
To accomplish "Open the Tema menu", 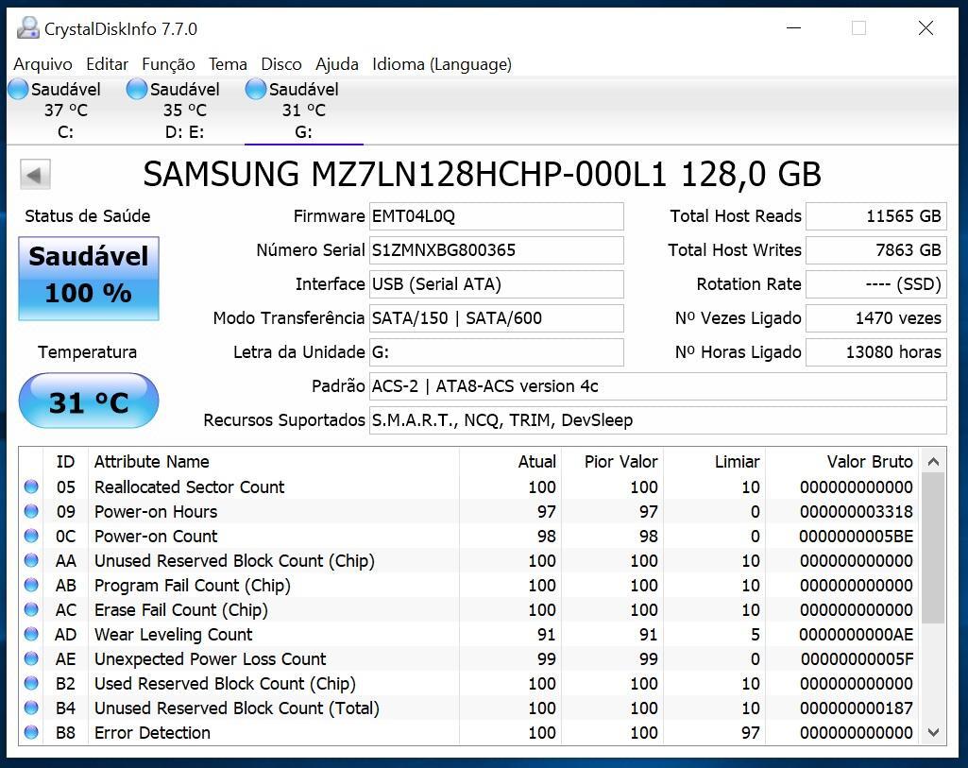I will point(228,64).
